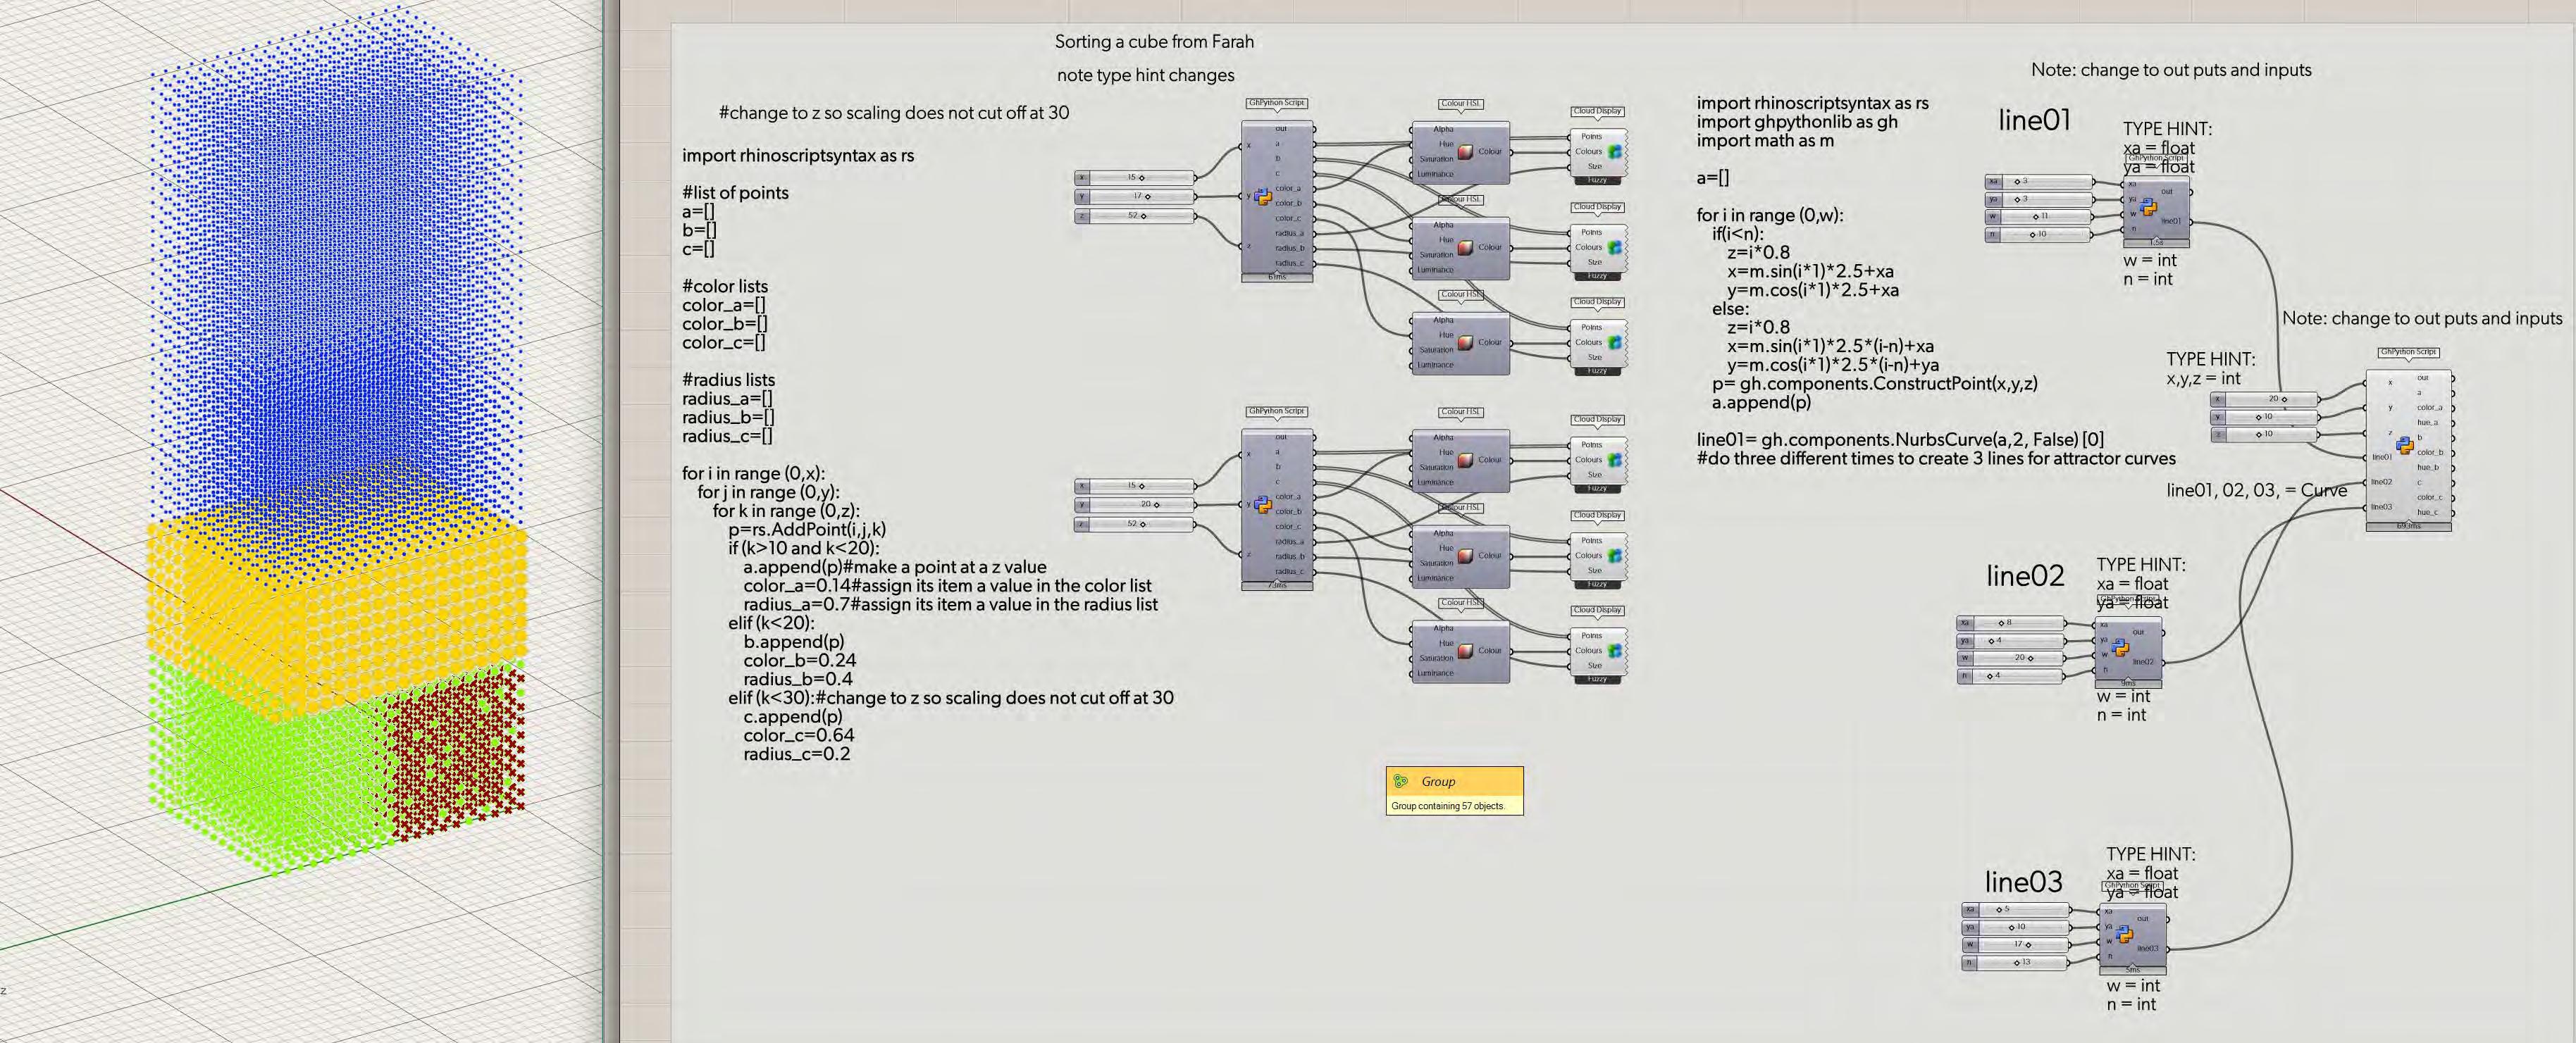Click Python icon on line03 script component
This screenshot has width=2576, height=1043.
pyautogui.click(x=2124, y=934)
